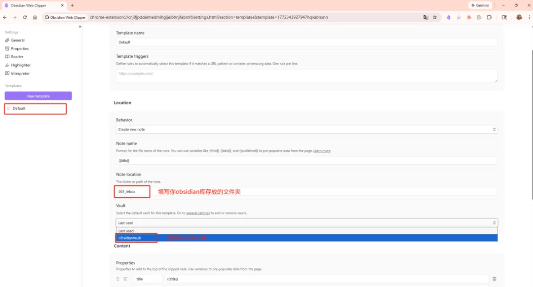
Task: Click the browser home icon
Action: click(35, 17)
